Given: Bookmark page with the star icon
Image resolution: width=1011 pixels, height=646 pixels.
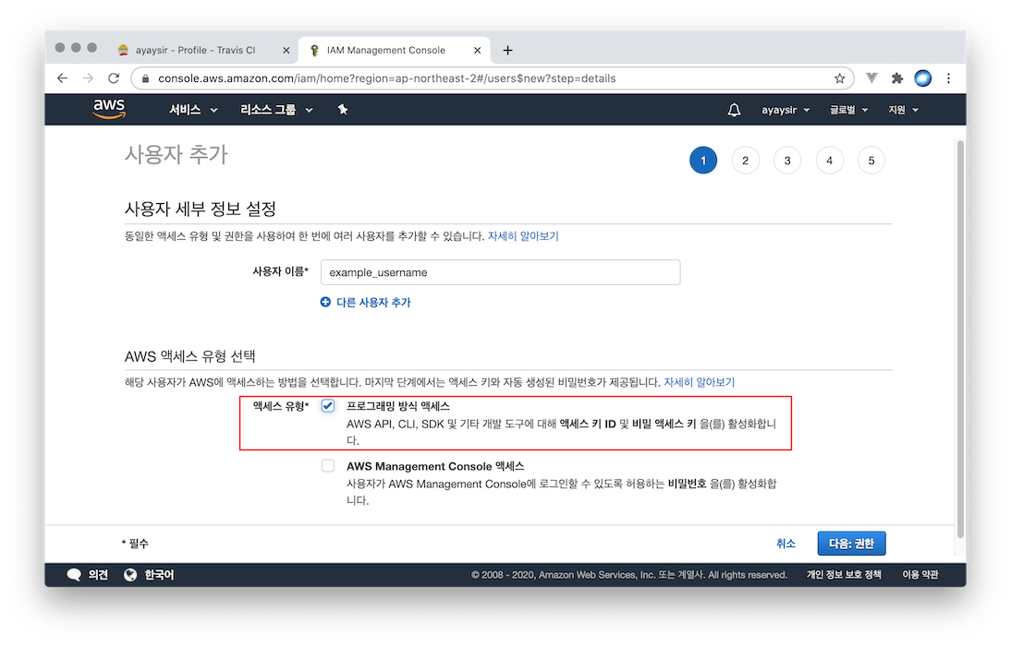Looking at the screenshot, I should 839,78.
